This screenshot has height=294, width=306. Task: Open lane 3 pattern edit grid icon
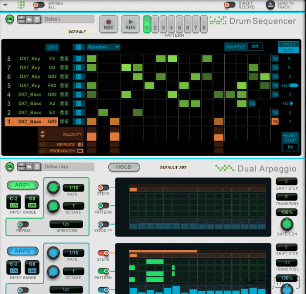pyautogui.click(x=79, y=103)
